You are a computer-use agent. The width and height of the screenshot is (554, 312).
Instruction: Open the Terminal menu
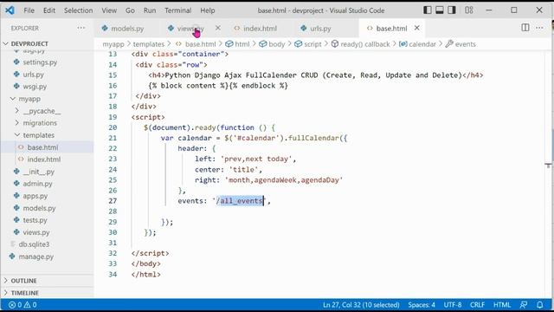pyautogui.click(x=177, y=10)
